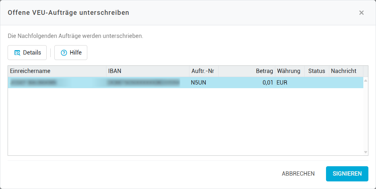Sort by Nachricht column header

344,71
